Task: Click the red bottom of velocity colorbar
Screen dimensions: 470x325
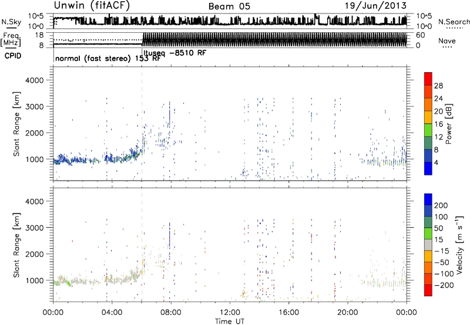Action: tap(428, 290)
